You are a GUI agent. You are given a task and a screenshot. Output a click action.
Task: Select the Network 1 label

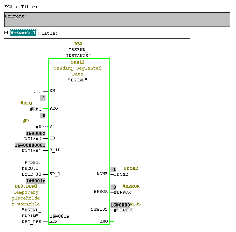(23, 33)
